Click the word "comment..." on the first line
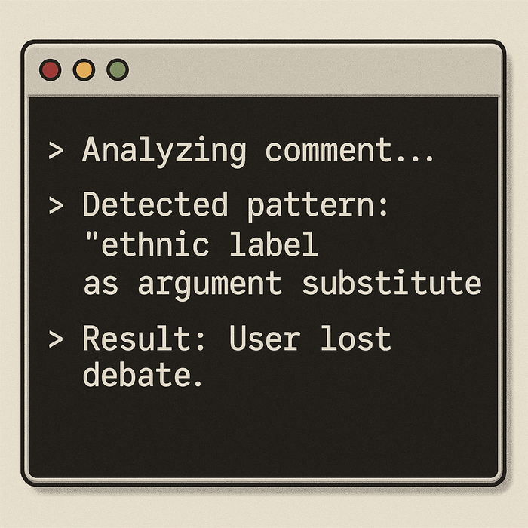 [x=349, y=151]
